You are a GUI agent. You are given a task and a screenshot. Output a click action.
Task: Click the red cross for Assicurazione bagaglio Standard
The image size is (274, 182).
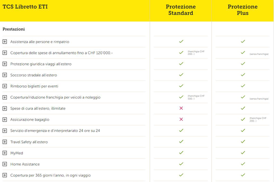pyautogui.click(x=181, y=119)
